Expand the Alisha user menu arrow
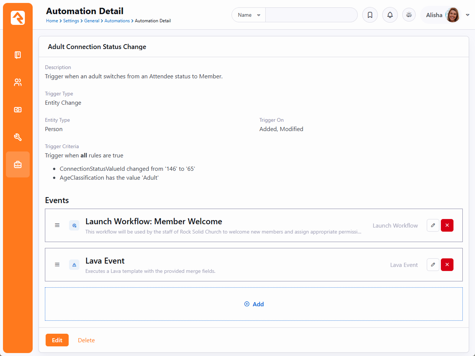The width and height of the screenshot is (475, 356). click(468, 15)
